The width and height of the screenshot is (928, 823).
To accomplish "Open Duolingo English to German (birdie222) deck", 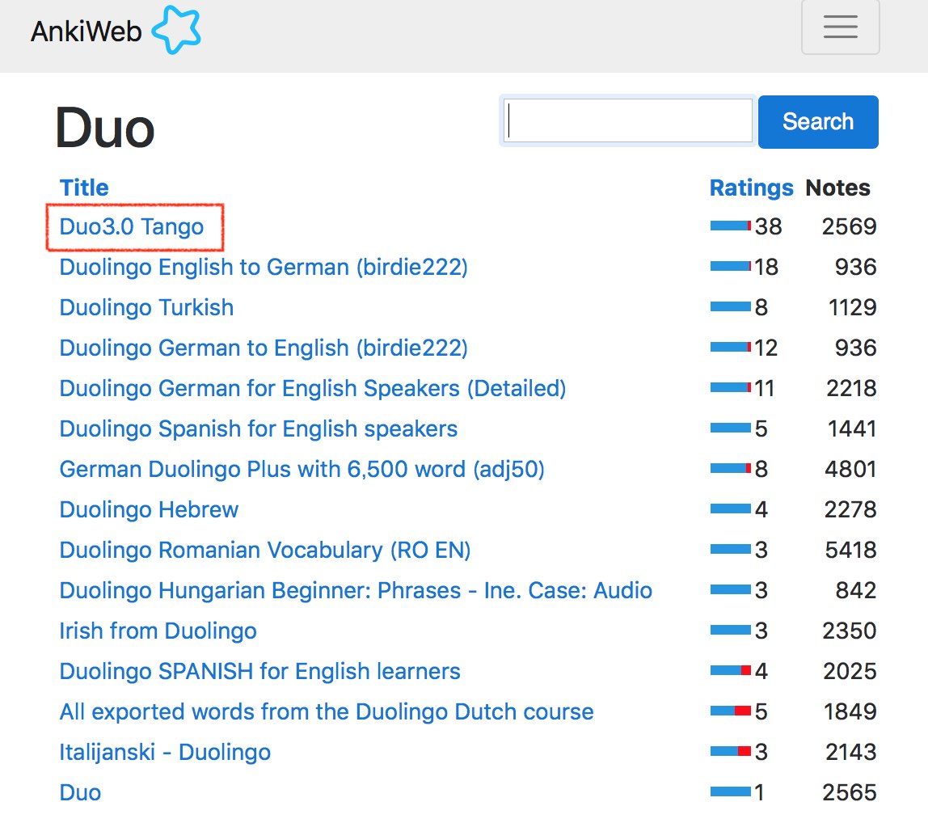I will click(264, 267).
